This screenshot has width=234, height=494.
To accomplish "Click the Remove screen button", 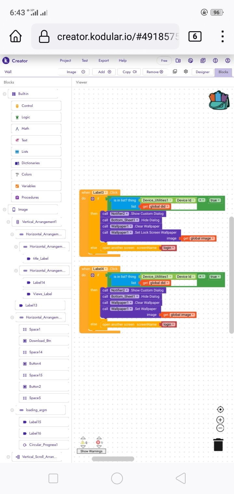I will click(155, 72).
